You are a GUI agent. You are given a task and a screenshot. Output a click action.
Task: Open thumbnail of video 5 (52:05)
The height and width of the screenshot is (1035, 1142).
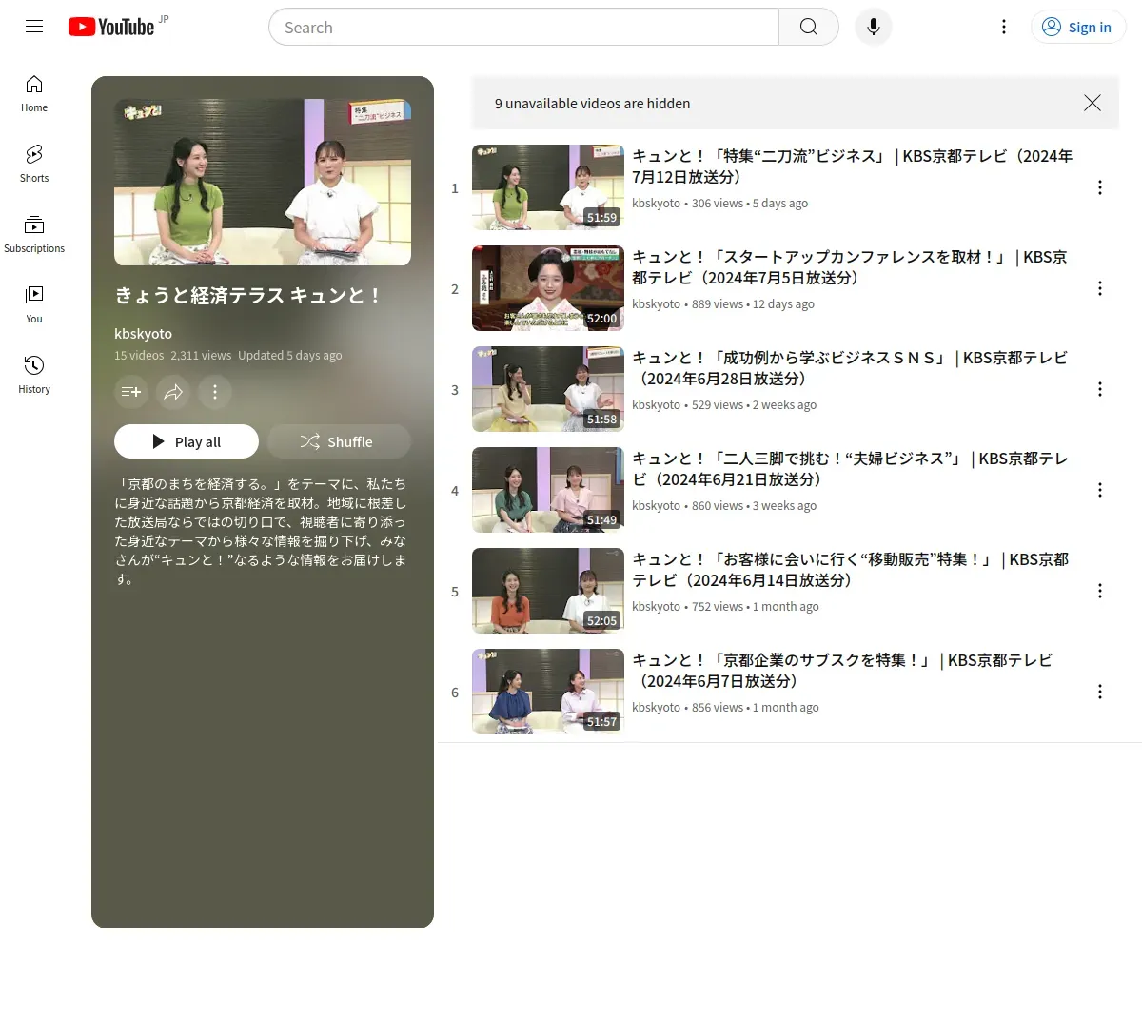click(548, 591)
